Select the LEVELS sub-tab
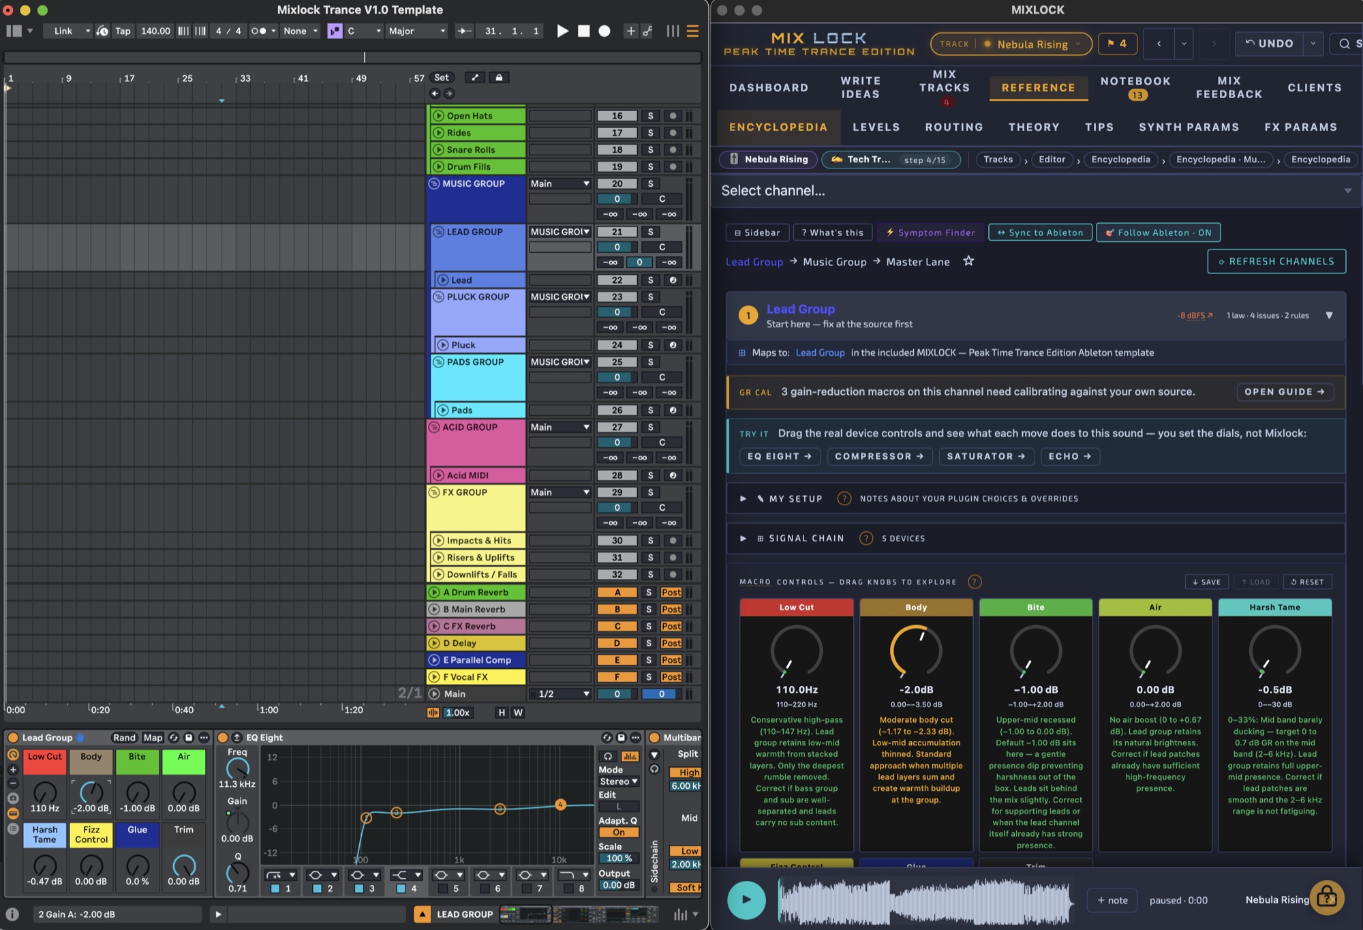Screen dimensions: 1363x930 pyautogui.click(x=876, y=127)
